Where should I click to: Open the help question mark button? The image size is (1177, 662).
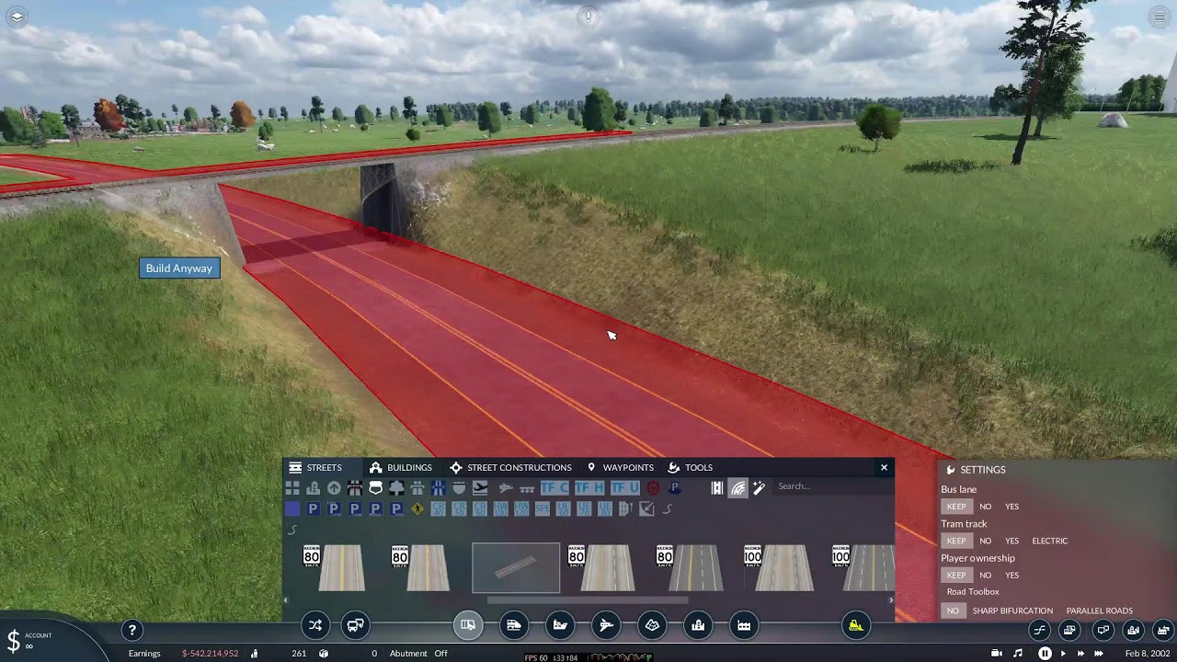[x=131, y=630]
